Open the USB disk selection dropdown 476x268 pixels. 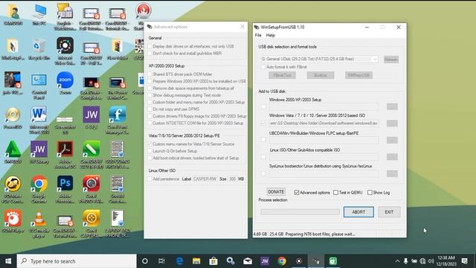click(x=319, y=59)
